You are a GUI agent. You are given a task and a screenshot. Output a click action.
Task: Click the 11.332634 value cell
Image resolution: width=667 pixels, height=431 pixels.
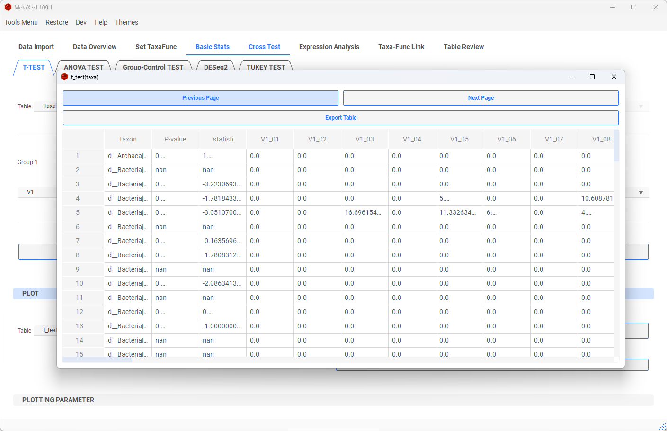(x=459, y=212)
